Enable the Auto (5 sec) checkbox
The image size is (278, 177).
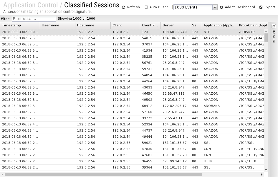coord(146,7)
